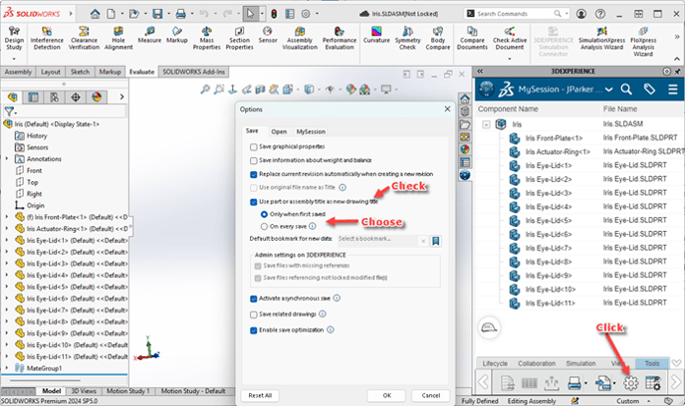The height and width of the screenshot is (406, 685).
Task: Open MySession dropdown arrow
Action: pyautogui.click(x=609, y=90)
